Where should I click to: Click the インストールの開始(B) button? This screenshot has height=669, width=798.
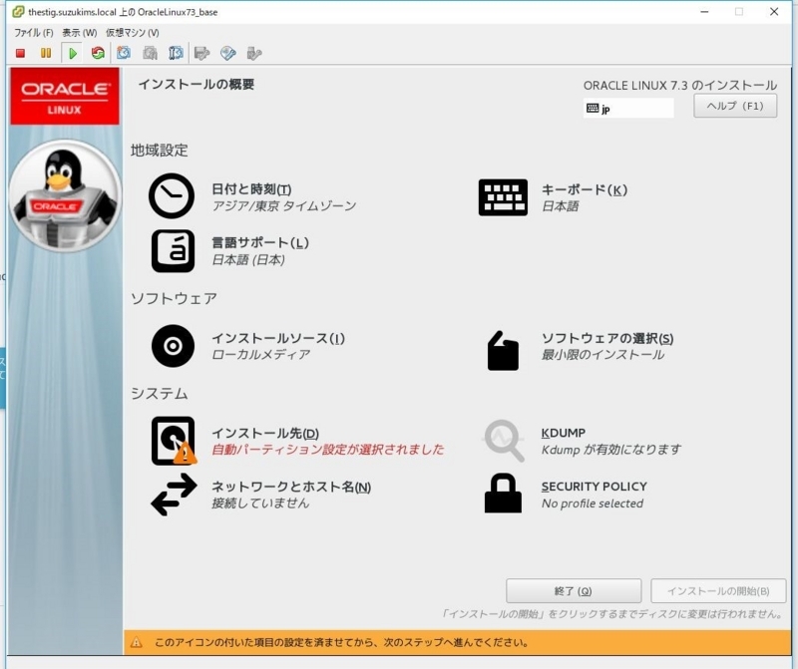point(718,591)
